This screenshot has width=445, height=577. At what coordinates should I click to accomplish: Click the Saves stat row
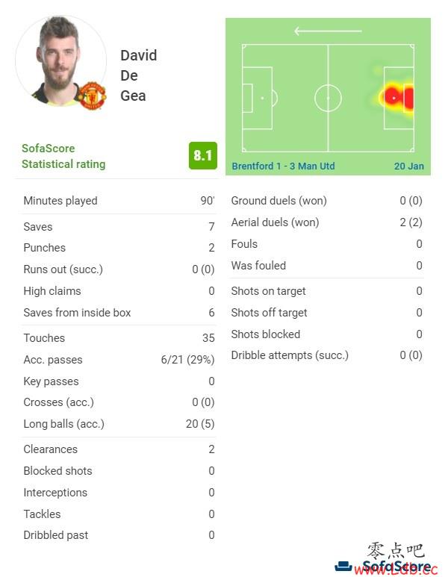click(x=119, y=227)
